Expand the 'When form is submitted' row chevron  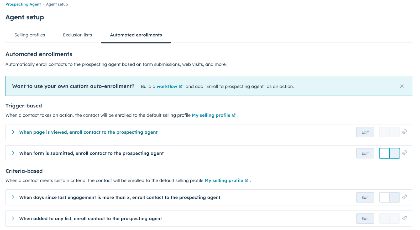pos(13,153)
